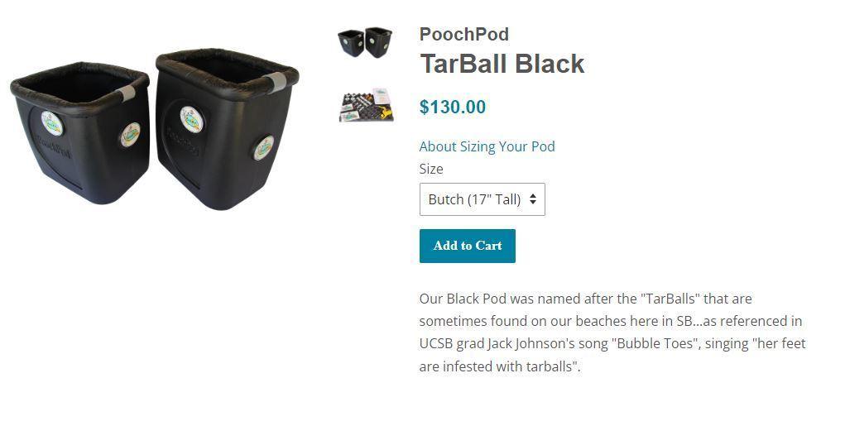Click the larger pod in main image
Viewport: 845px width, 421px height.
(x=226, y=128)
